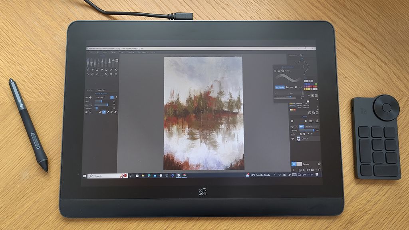Select the first brush tip in the Brushes toolbar
409x230 pixels.
88,61
